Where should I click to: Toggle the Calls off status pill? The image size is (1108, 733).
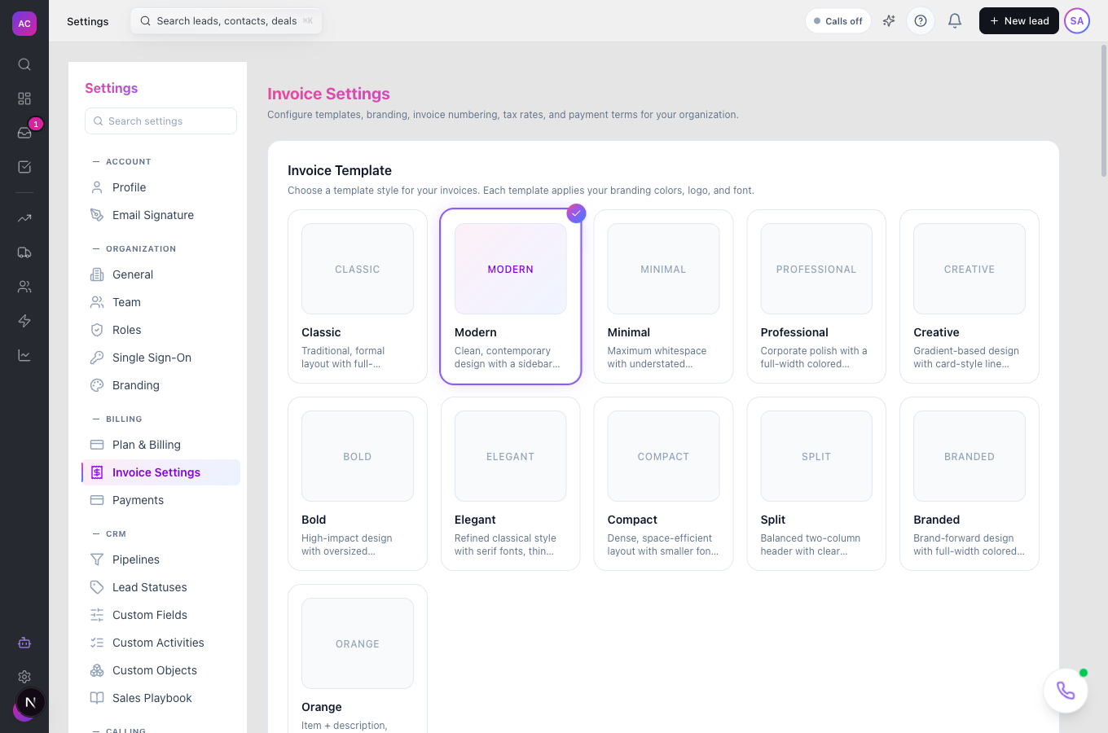click(x=838, y=21)
